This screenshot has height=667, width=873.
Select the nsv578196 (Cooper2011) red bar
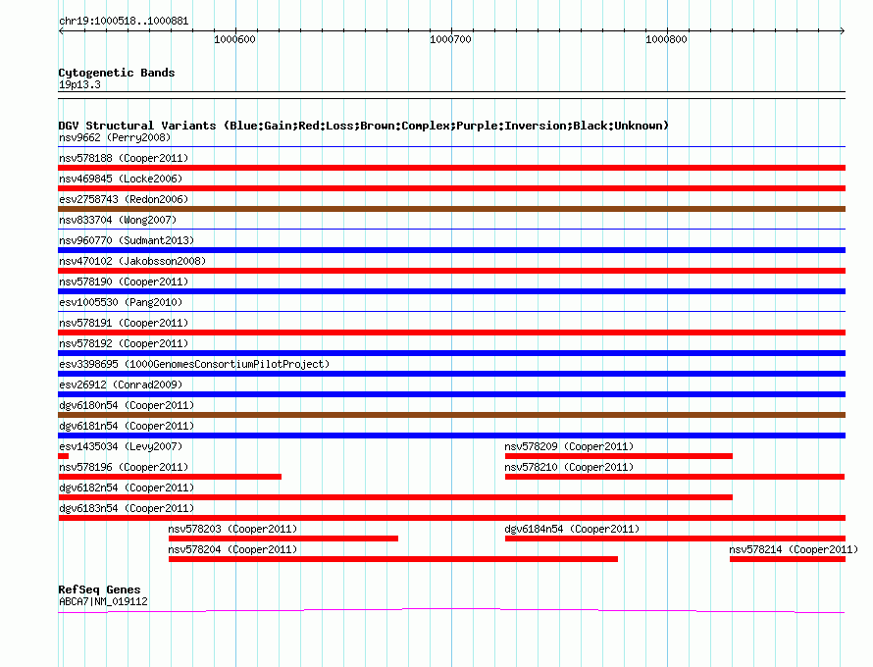170,477
